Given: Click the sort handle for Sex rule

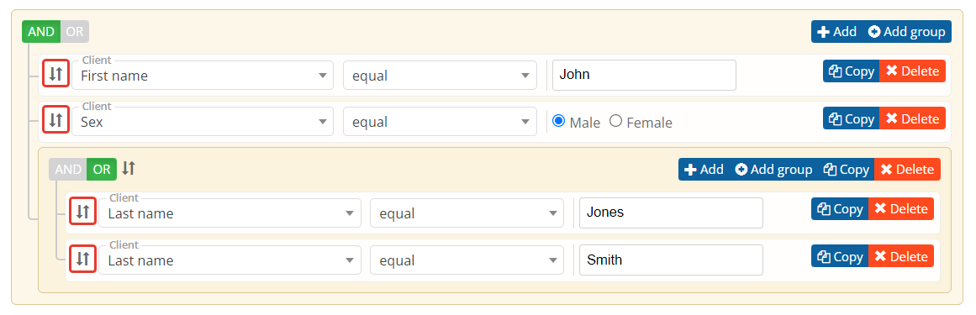Looking at the screenshot, I should click(x=55, y=119).
